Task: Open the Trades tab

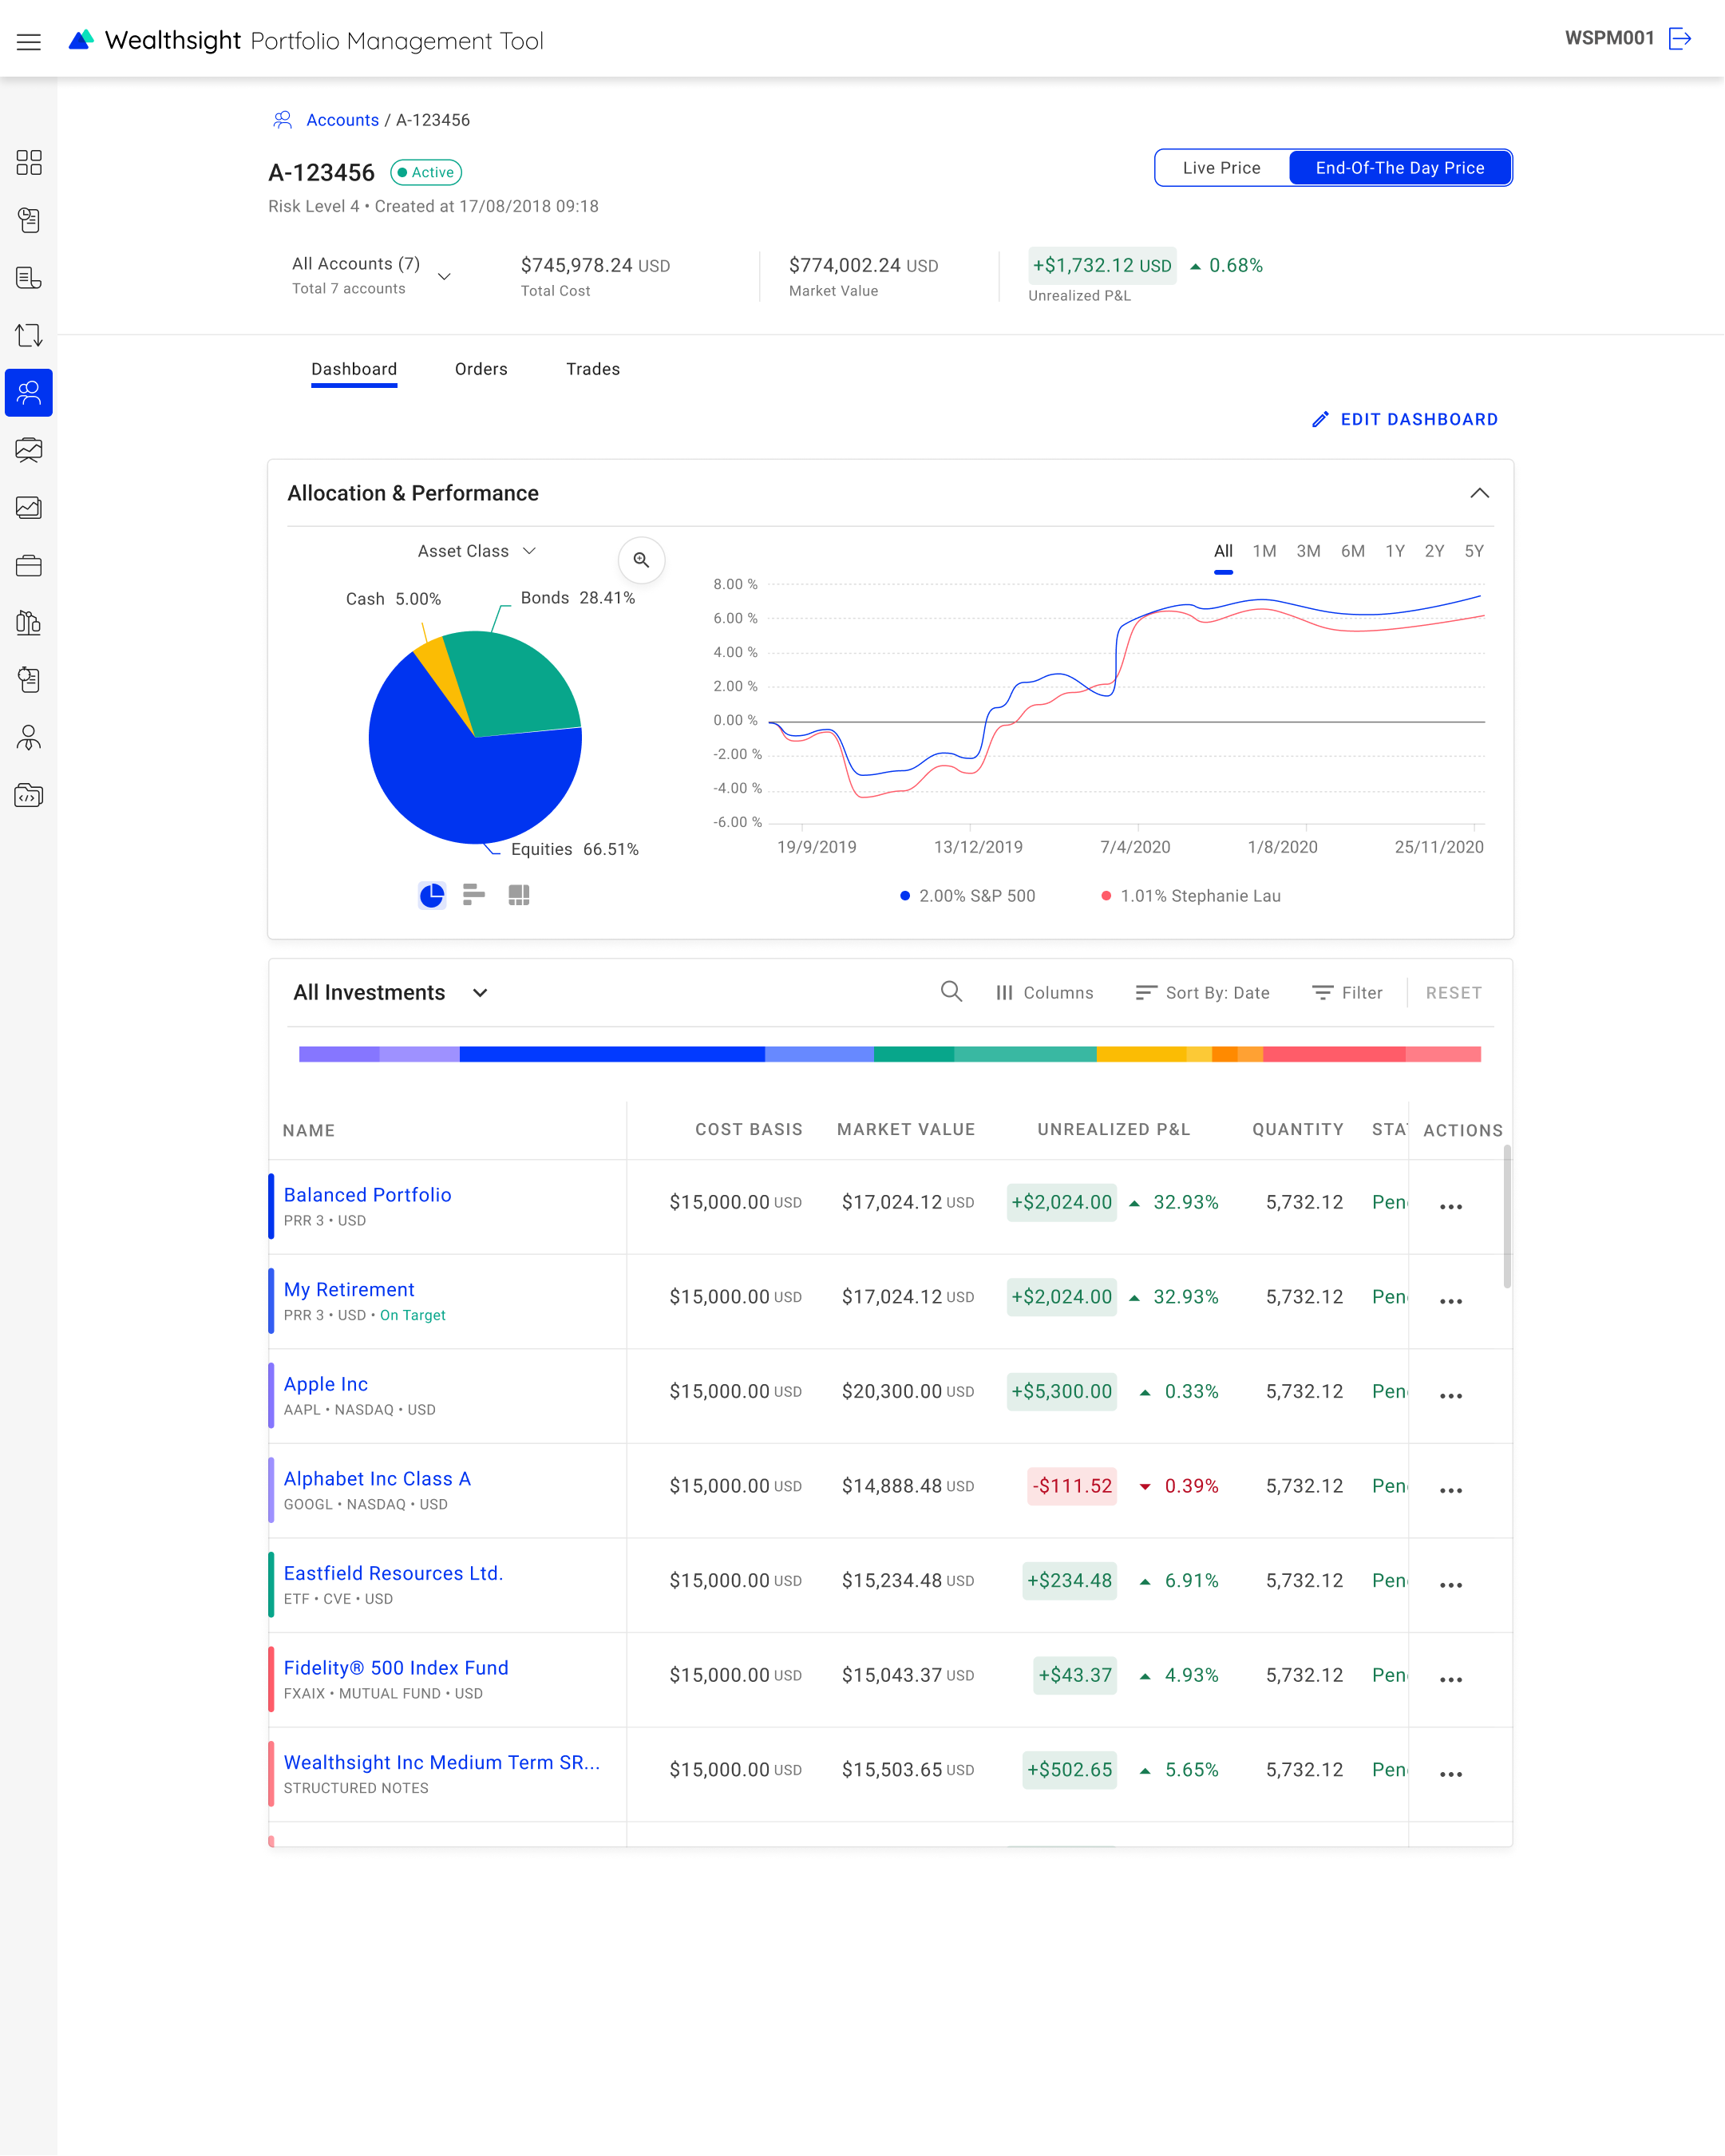Action: pyautogui.click(x=592, y=369)
